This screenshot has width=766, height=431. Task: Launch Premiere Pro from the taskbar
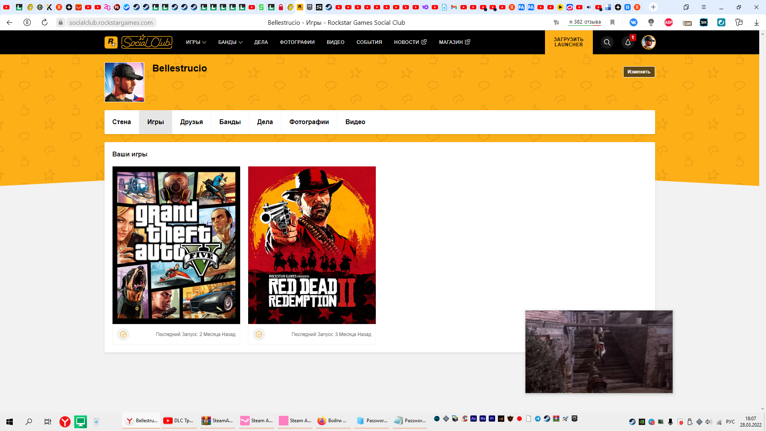click(492, 419)
